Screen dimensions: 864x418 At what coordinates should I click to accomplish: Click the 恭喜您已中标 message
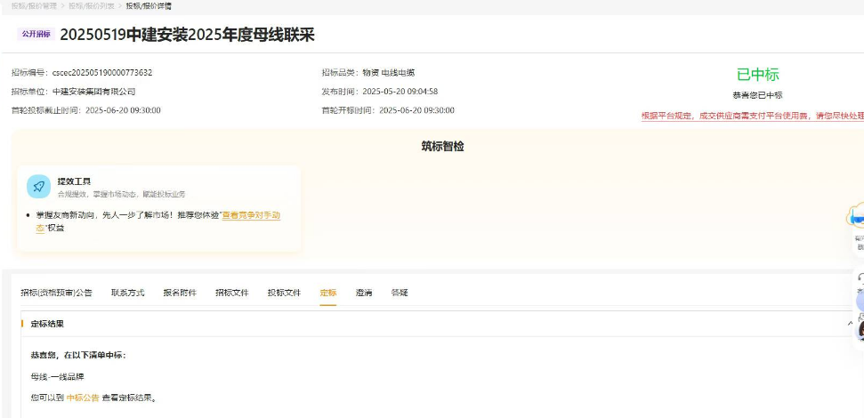point(757,95)
